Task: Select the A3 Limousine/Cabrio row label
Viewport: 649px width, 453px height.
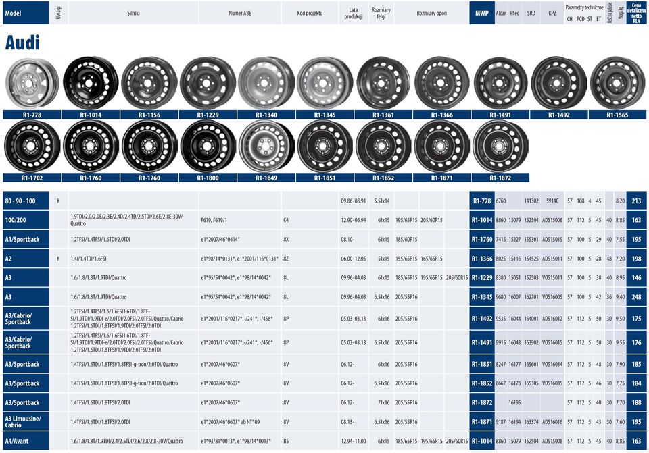Action: click(26, 421)
